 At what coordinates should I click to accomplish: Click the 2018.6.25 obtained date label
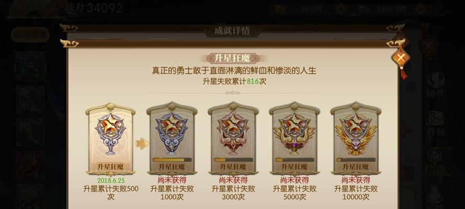[110, 180]
